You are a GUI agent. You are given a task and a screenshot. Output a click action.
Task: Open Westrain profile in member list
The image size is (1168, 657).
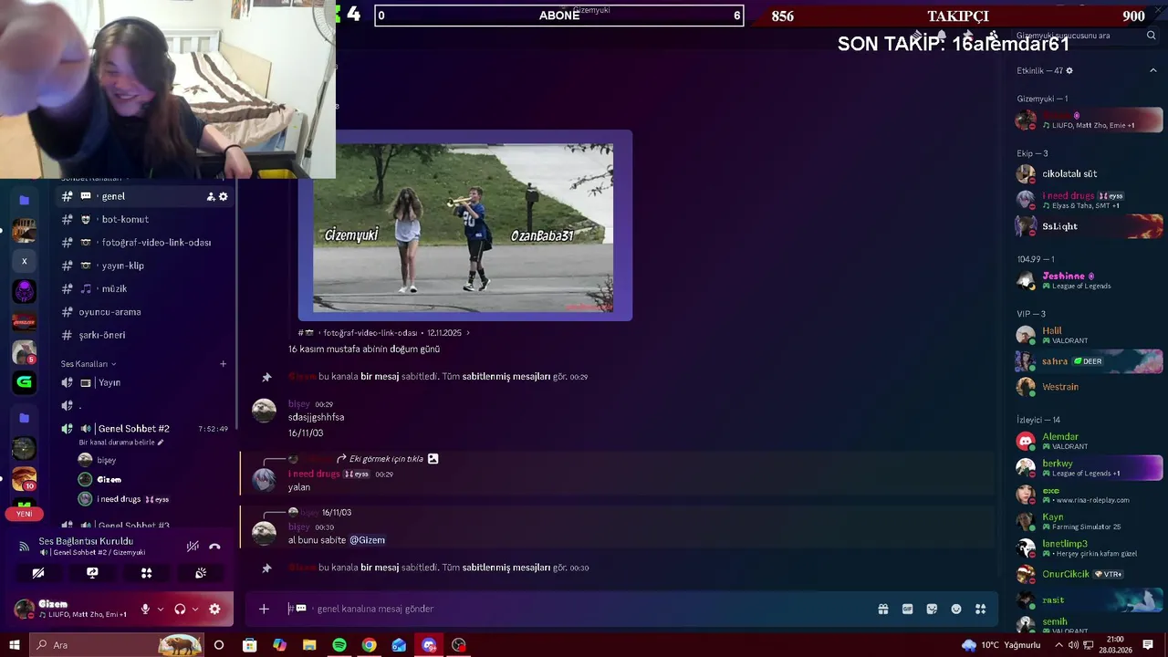click(x=1088, y=387)
